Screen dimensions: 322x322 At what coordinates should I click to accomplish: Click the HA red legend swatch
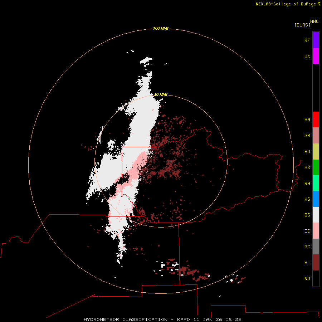(316, 119)
